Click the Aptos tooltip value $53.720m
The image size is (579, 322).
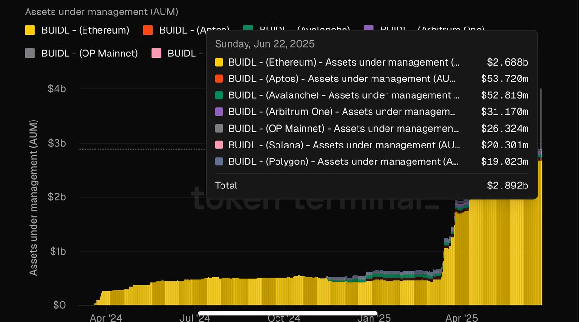click(505, 79)
